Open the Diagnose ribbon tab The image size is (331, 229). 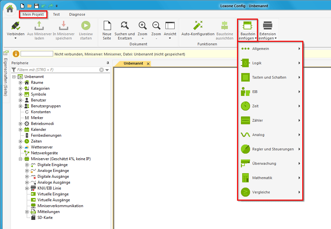pos(77,14)
